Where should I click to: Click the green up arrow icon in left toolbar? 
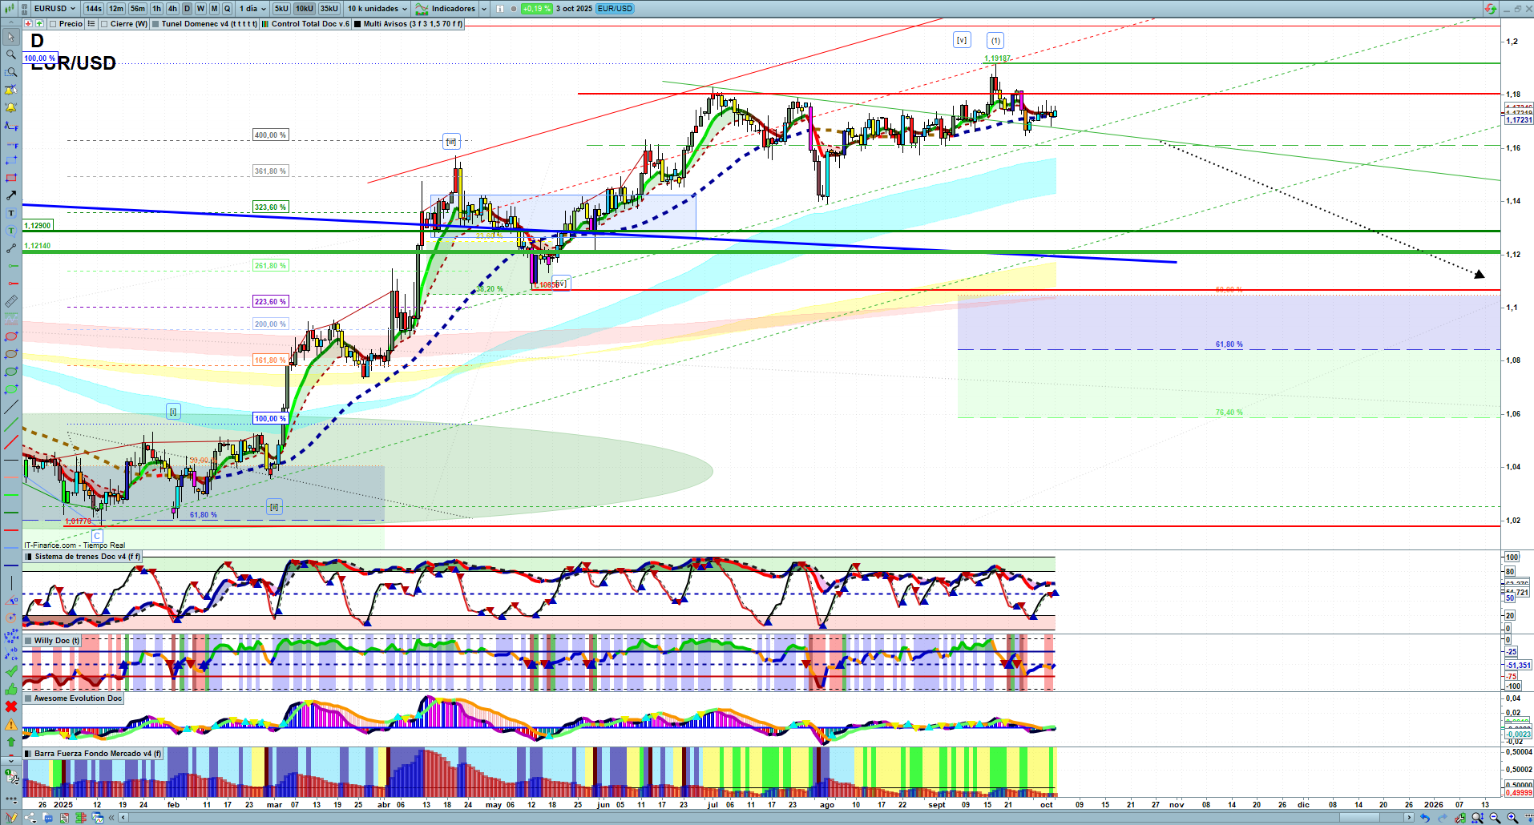coord(11,742)
